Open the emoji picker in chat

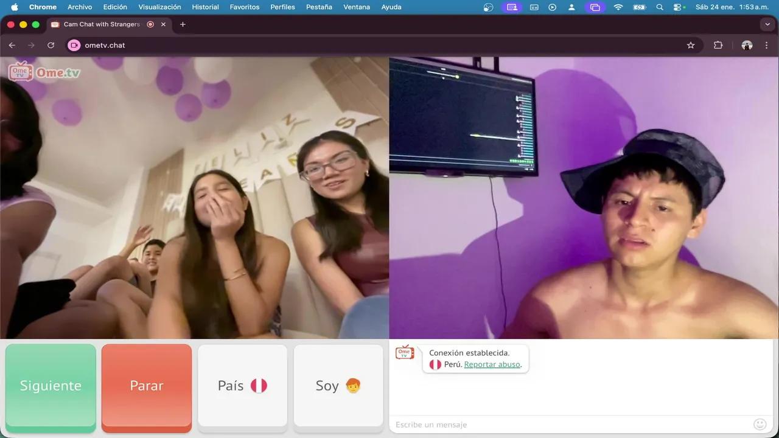point(760,424)
